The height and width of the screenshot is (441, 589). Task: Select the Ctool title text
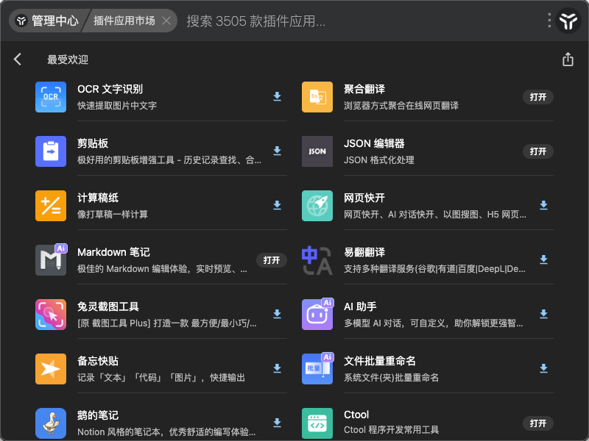click(356, 415)
